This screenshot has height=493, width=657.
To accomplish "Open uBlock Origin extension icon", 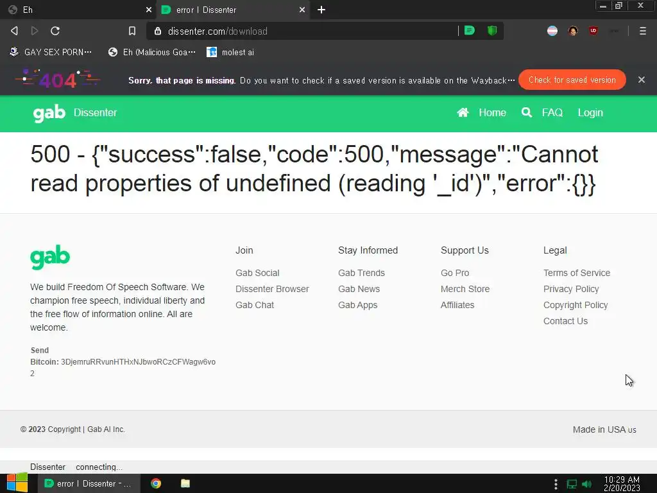I will tap(593, 31).
